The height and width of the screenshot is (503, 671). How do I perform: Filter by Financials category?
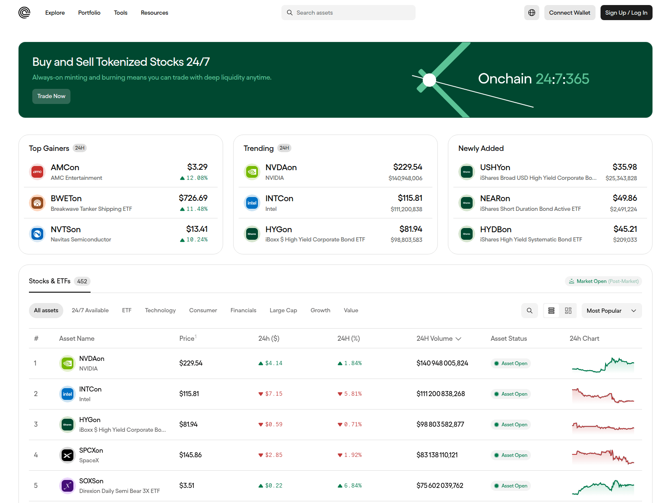tap(243, 311)
